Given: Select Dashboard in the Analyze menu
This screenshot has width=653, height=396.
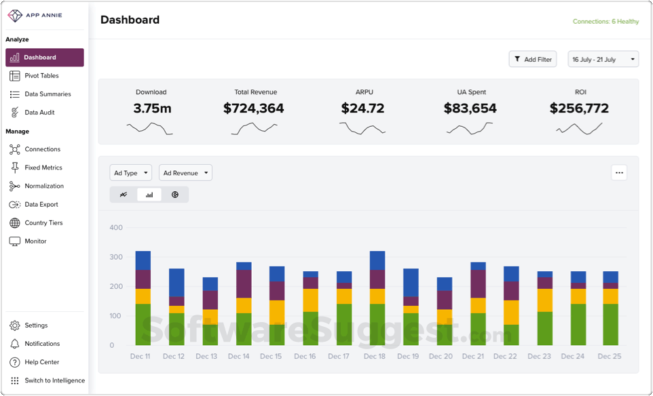Looking at the screenshot, I should [45, 58].
